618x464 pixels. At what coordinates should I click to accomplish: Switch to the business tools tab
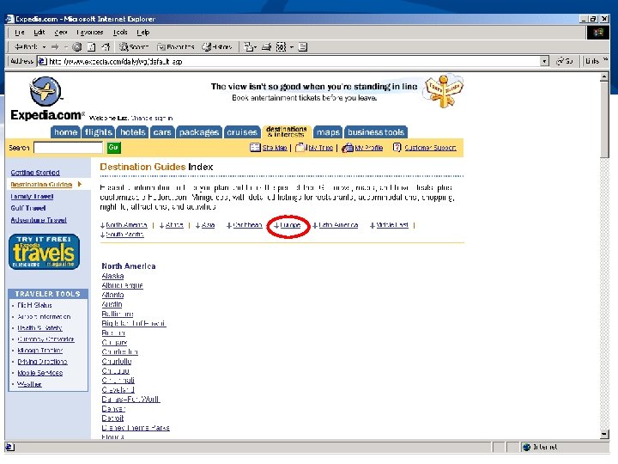376,132
